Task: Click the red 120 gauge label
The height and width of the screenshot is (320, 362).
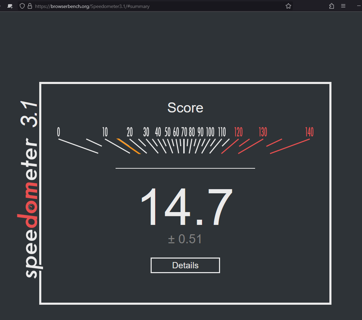Action: pos(238,132)
